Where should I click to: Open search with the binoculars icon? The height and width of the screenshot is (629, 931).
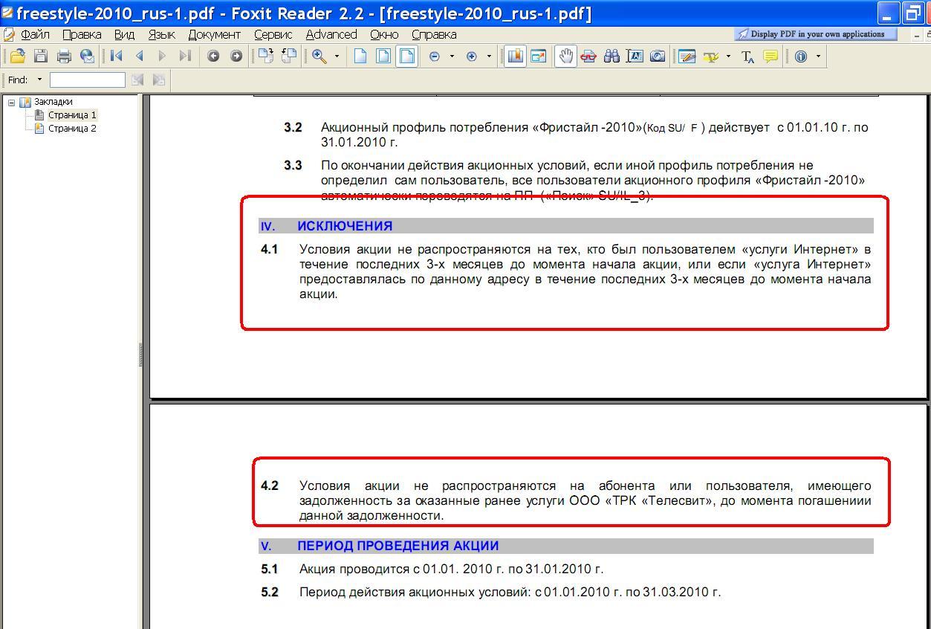[x=612, y=56]
